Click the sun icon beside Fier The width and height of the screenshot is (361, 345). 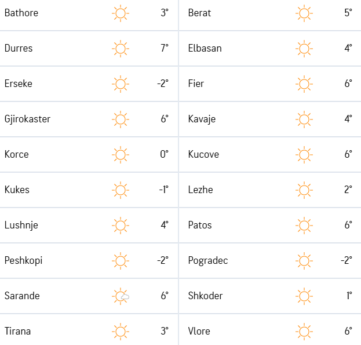pyautogui.click(x=304, y=84)
